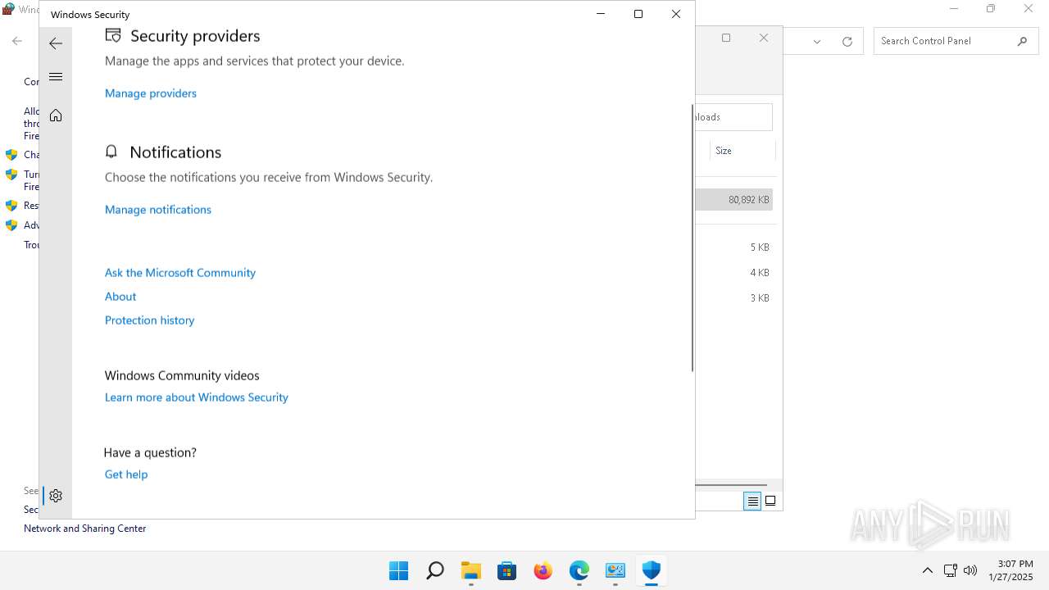Open File Explorer from the taskbar
This screenshot has width=1049, height=590.
(x=471, y=570)
